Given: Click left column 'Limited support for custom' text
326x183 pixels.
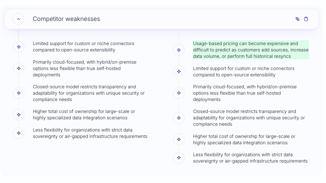Looking at the screenshot, I should coord(84,47).
